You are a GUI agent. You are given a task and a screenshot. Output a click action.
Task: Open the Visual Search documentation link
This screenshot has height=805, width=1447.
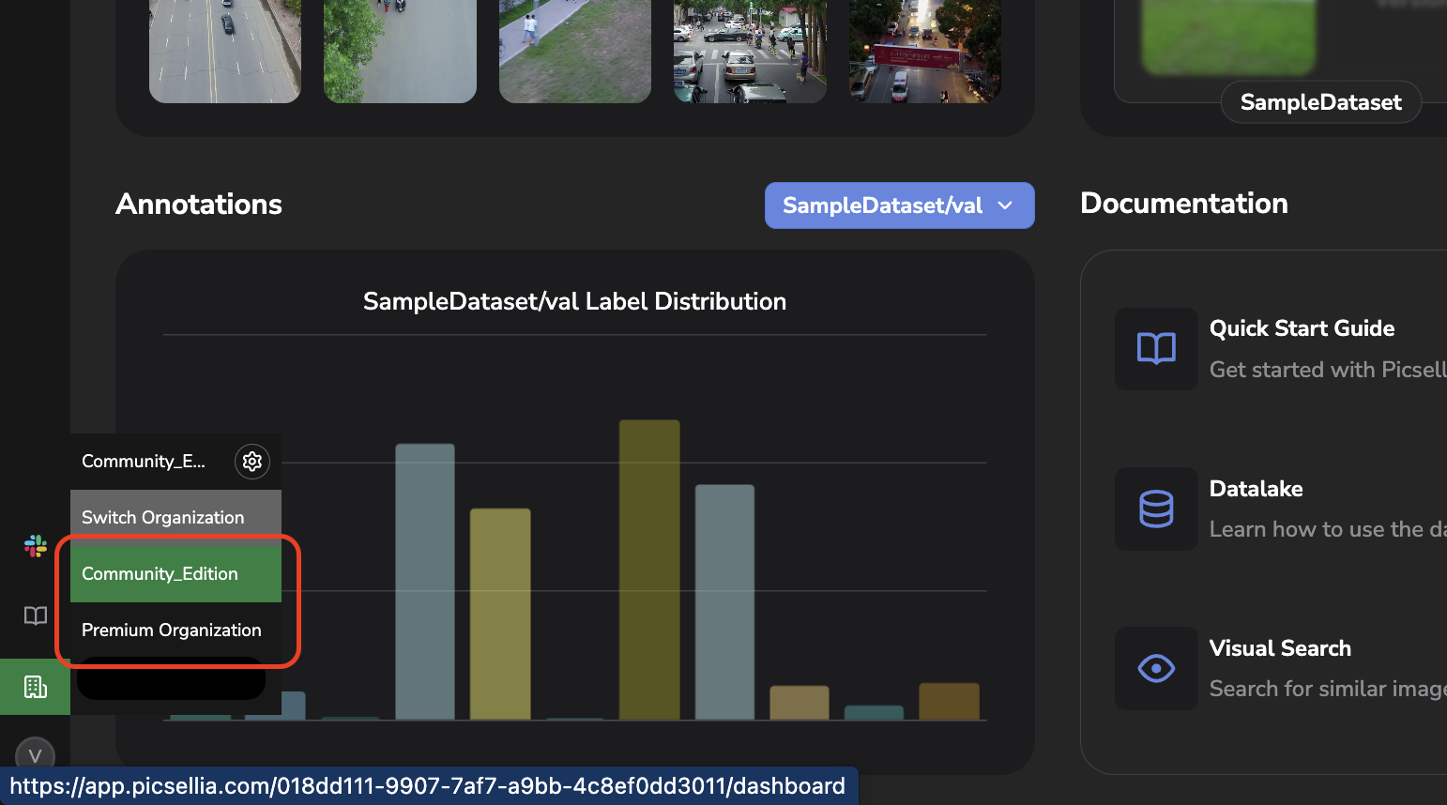click(1280, 648)
